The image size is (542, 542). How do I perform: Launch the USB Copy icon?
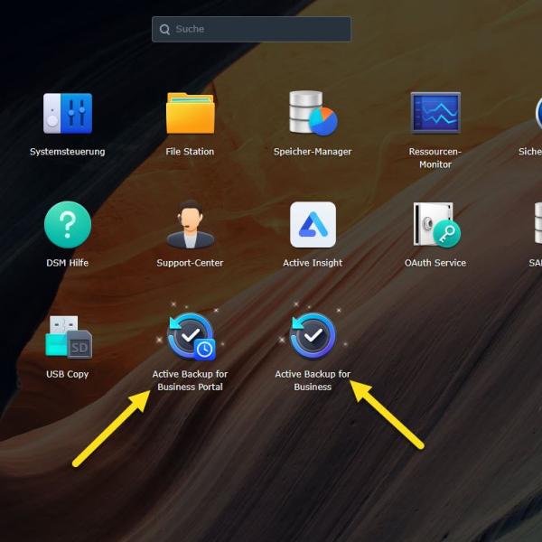68,336
